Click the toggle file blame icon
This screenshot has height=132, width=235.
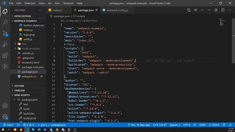coord(216,10)
